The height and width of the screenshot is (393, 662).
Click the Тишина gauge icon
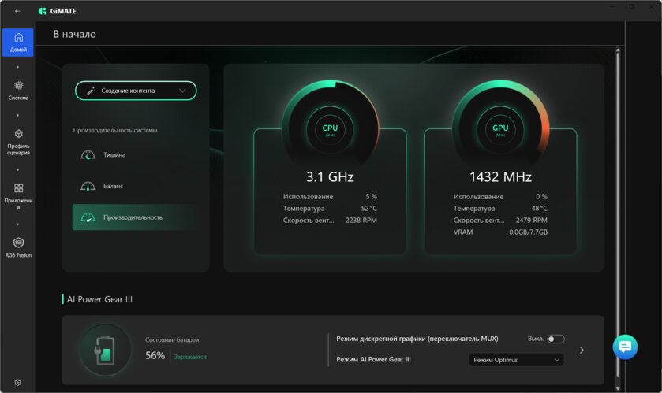(x=88, y=155)
